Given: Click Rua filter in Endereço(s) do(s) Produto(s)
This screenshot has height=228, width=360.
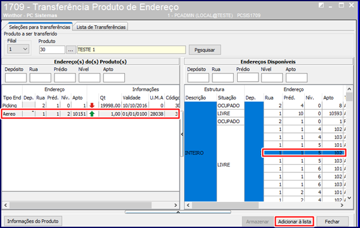Looking at the screenshot, I should (40, 78).
